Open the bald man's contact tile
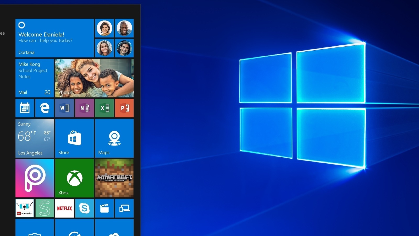Image resolution: width=419 pixels, height=236 pixels. (x=124, y=28)
